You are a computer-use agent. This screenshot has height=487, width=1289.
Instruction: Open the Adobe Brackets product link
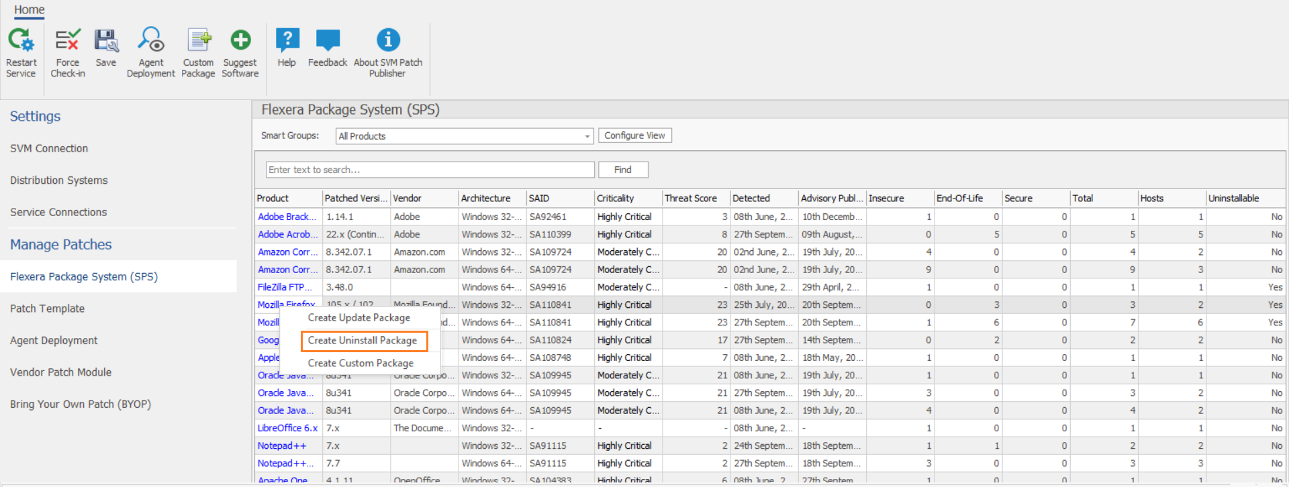click(287, 217)
